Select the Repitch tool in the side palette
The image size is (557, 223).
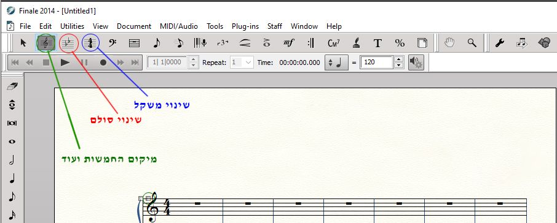tap(12, 105)
